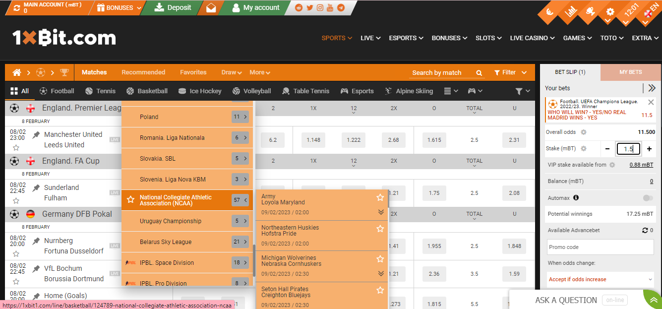Viewport: 662px width, 309px height.
Task: Favorite the Army vs Loyola Maryland match
Action: (380, 197)
